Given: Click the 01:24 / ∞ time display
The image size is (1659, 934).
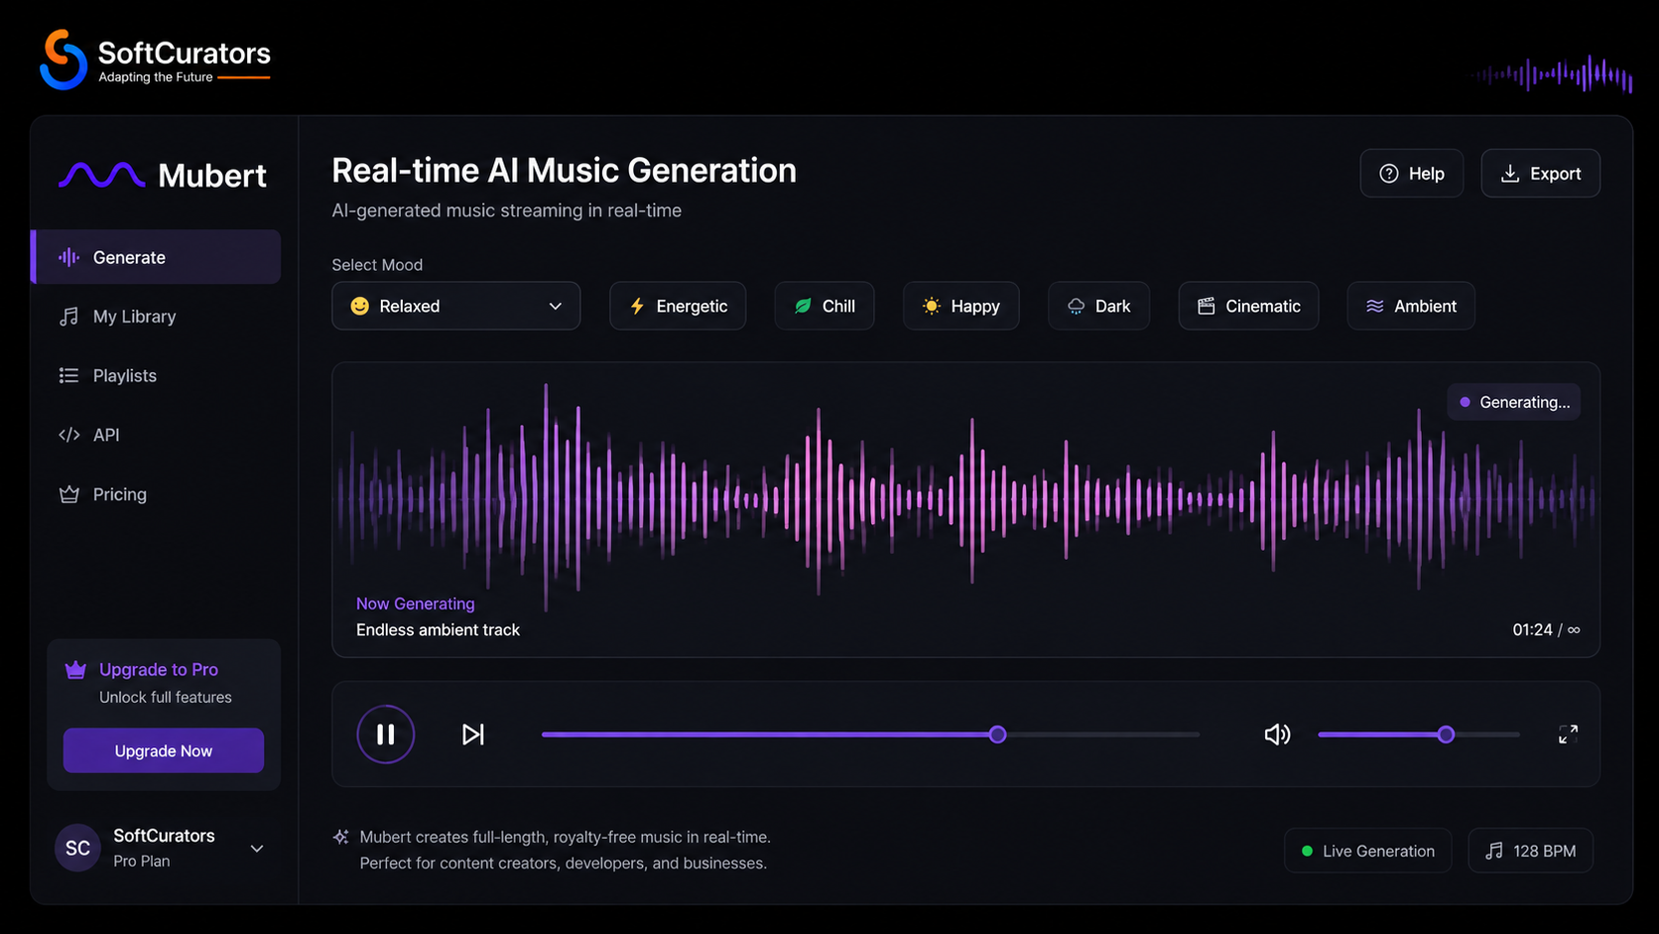Looking at the screenshot, I should [1546, 629].
